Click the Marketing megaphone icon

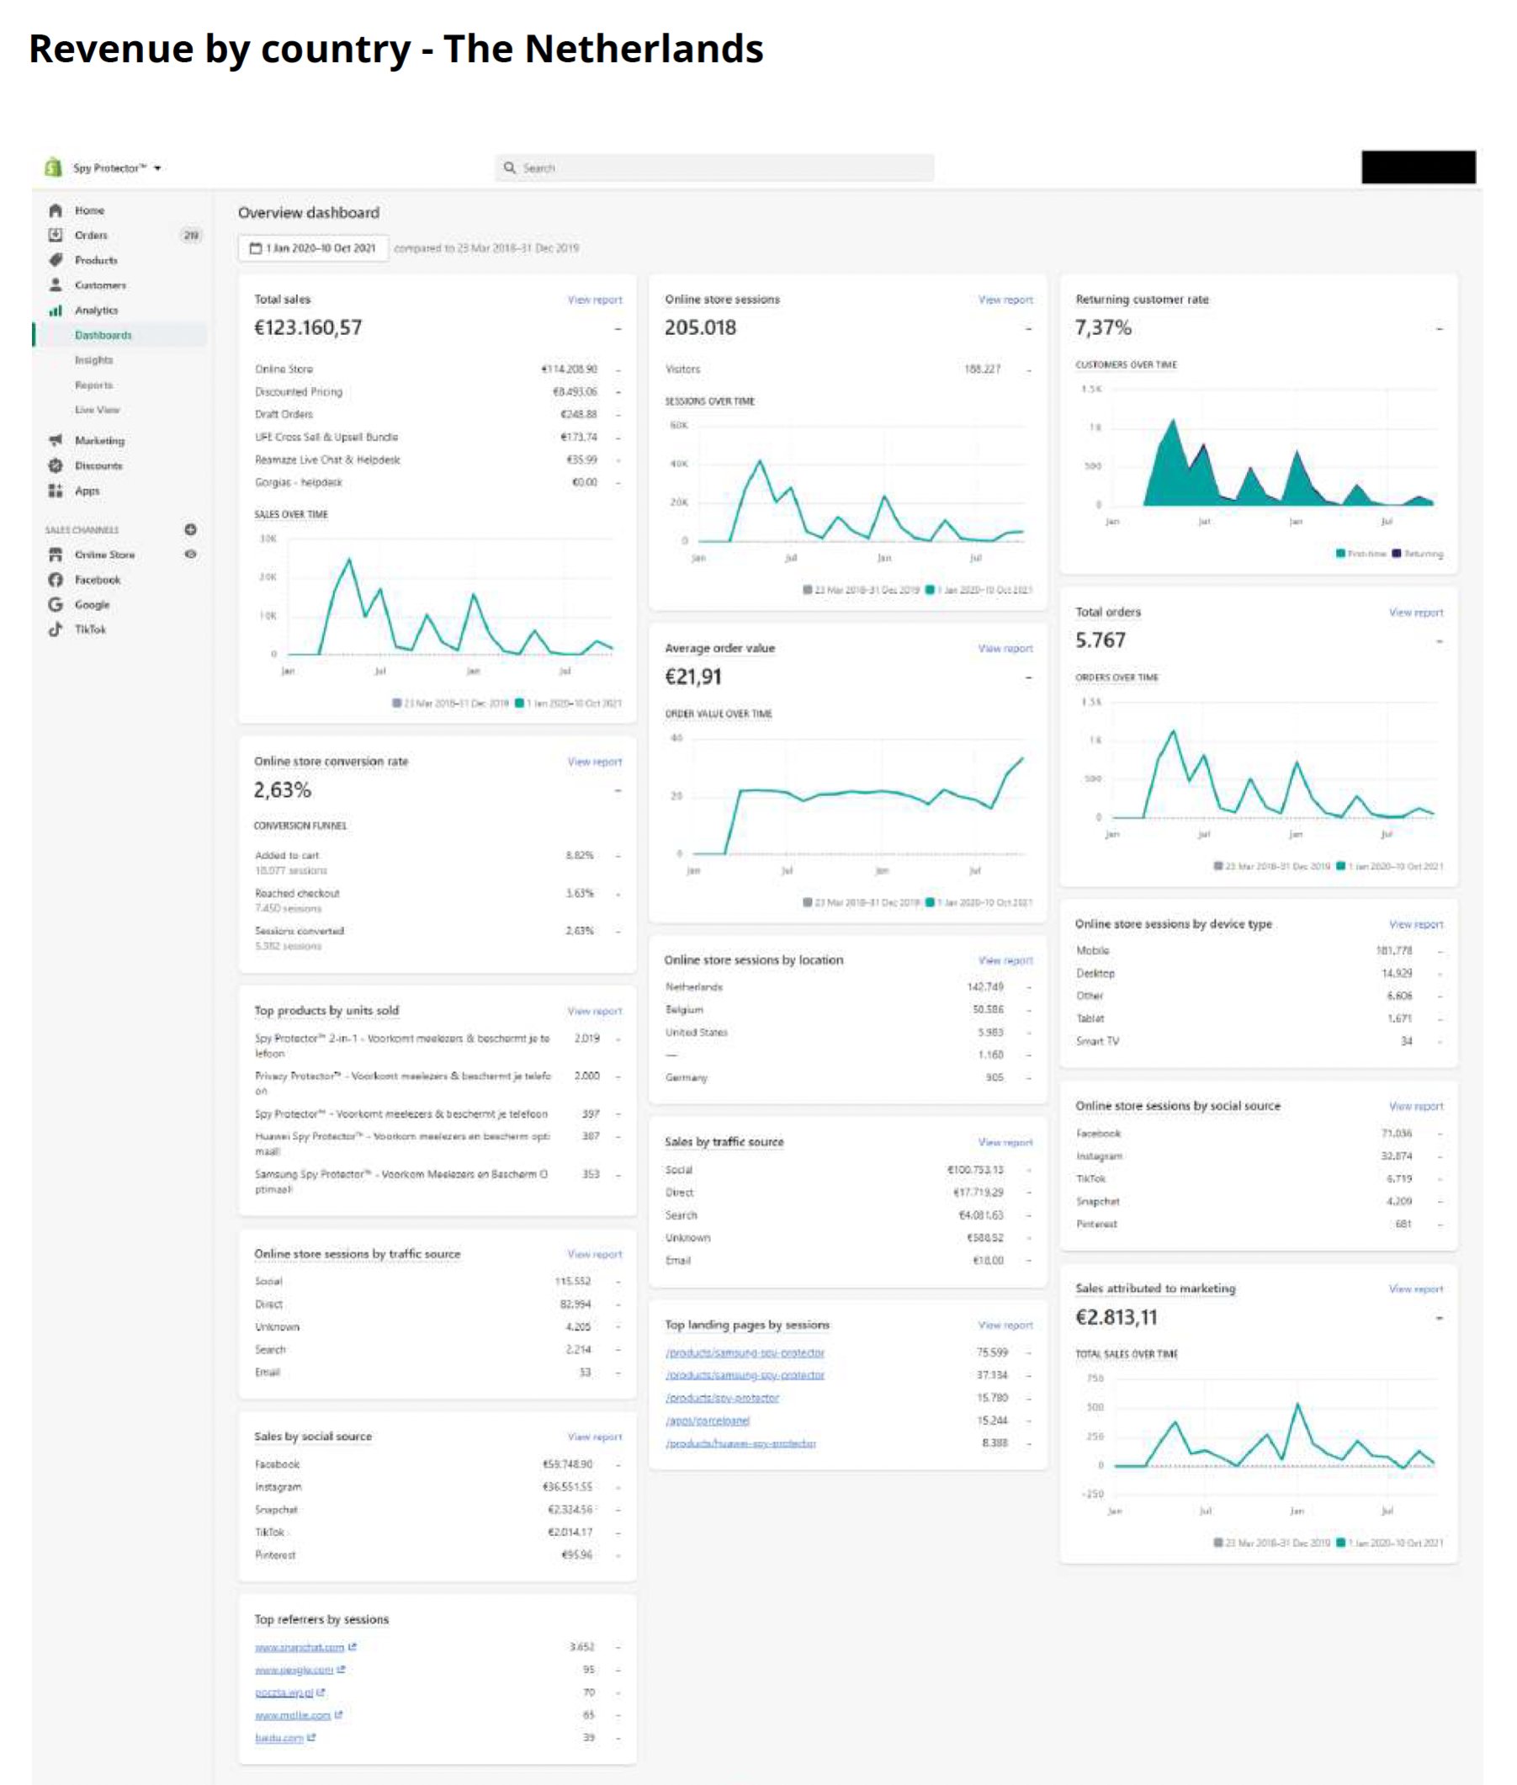click(56, 440)
